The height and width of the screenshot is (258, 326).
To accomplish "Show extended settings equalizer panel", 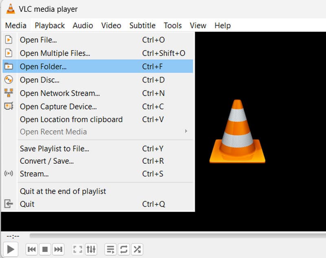I will point(91,249).
